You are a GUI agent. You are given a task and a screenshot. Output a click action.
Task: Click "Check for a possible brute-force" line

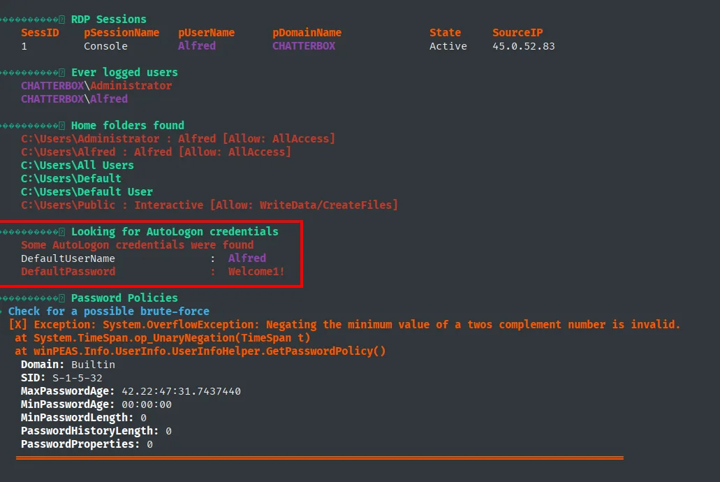click(x=109, y=311)
